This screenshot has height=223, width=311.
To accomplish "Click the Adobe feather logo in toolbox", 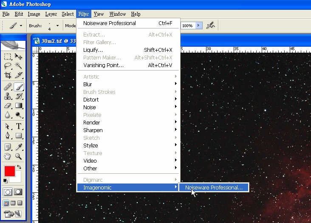I will pos(13,45).
